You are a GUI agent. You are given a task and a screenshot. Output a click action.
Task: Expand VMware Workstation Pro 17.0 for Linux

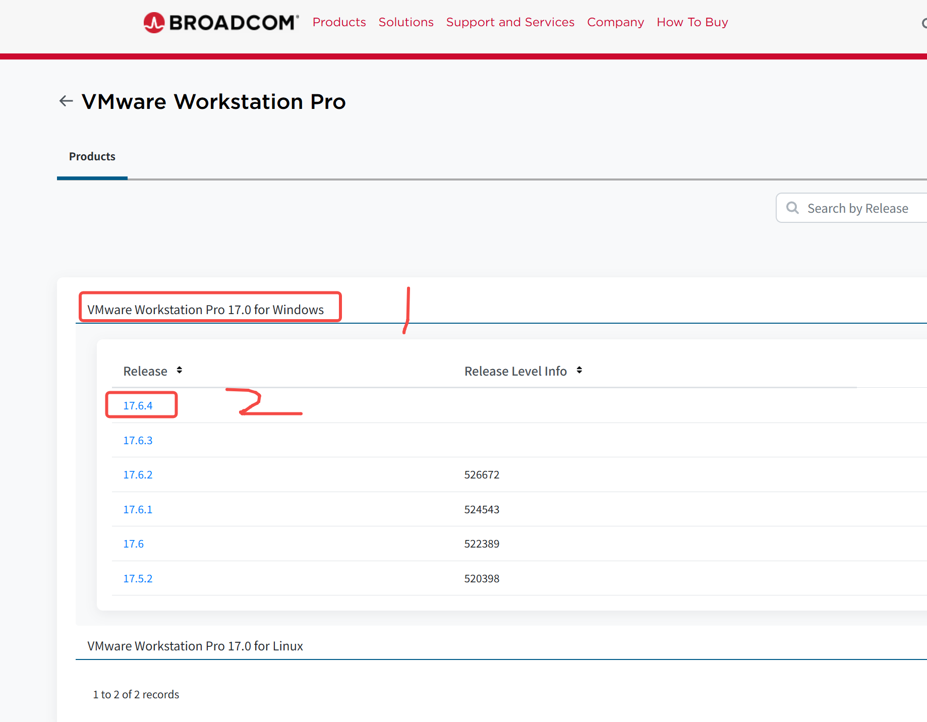pos(195,646)
